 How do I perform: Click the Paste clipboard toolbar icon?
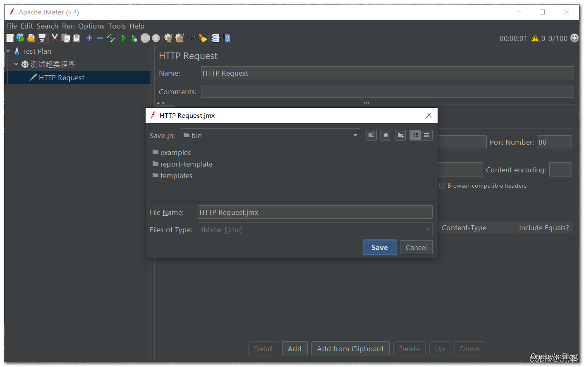(x=77, y=38)
